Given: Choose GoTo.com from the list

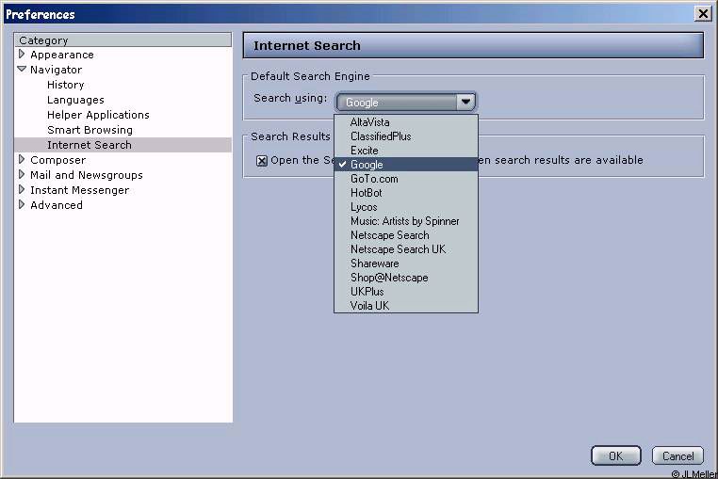Looking at the screenshot, I should click(406, 179).
